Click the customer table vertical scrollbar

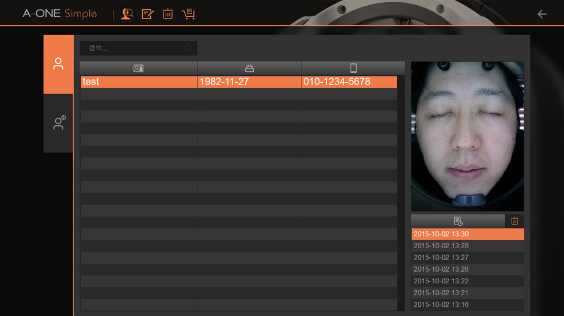tap(401, 193)
